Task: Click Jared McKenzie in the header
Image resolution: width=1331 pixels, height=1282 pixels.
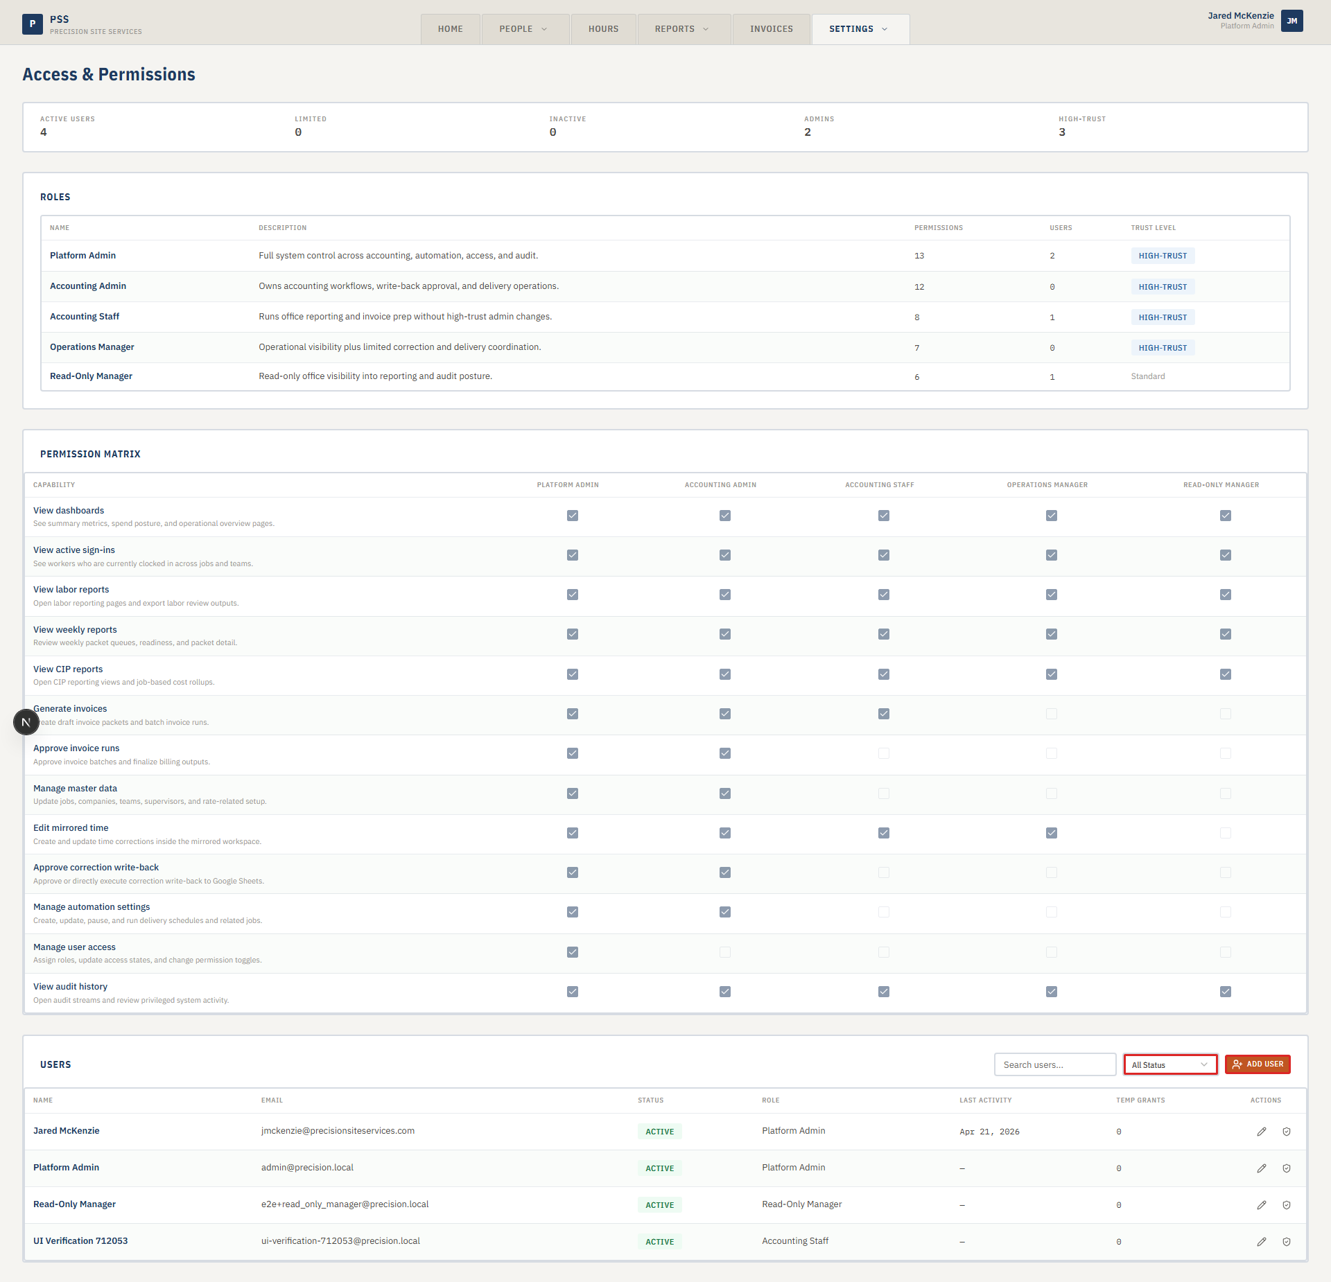Action: pyautogui.click(x=1241, y=15)
